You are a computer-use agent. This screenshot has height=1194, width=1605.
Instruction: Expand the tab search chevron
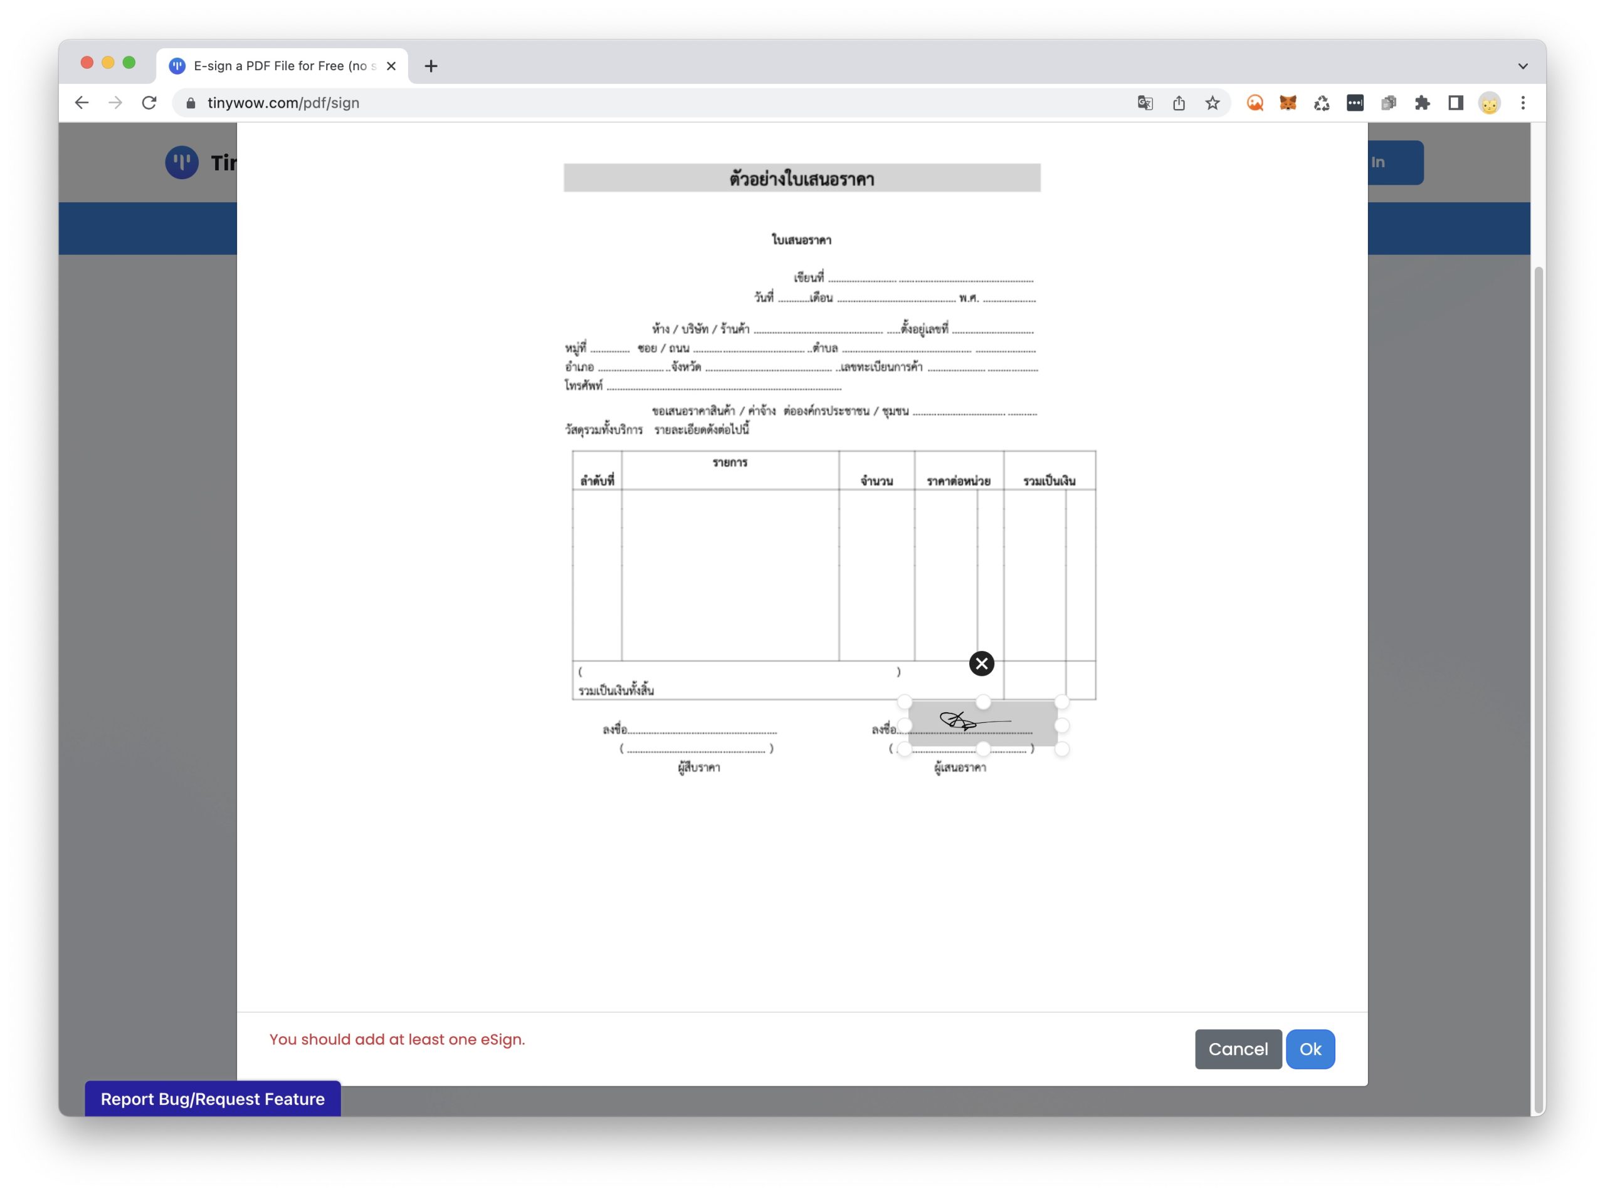(1522, 66)
